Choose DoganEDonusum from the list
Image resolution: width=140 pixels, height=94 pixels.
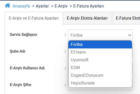pyautogui.click(x=100, y=75)
